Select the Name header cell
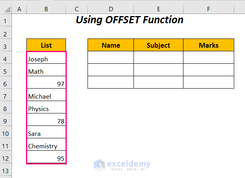Image resolution: width=245 pixels, height=178 pixels. pos(111,45)
